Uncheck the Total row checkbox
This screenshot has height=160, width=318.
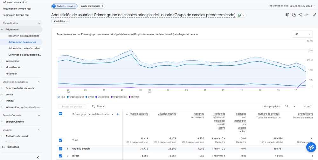point(60,140)
